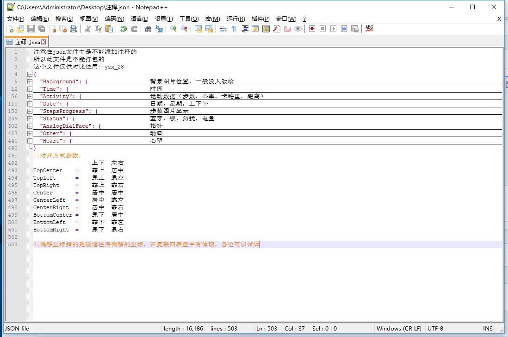Expand the "Activity" fold marker

click(30, 96)
